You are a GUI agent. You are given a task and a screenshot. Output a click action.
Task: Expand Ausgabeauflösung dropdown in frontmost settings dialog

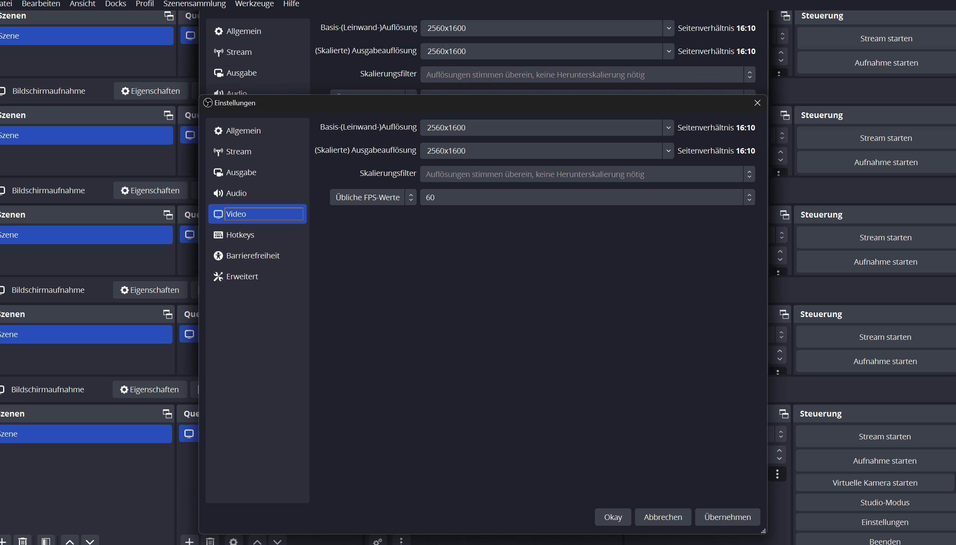(x=668, y=151)
